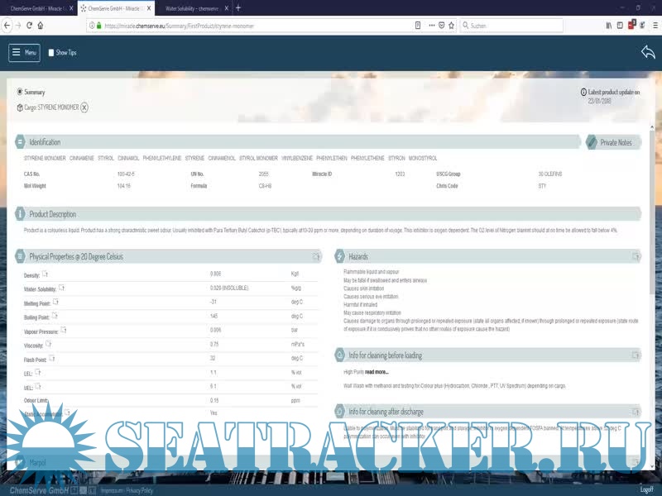
Task: Click the Summary radio button
Action: point(21,92)
